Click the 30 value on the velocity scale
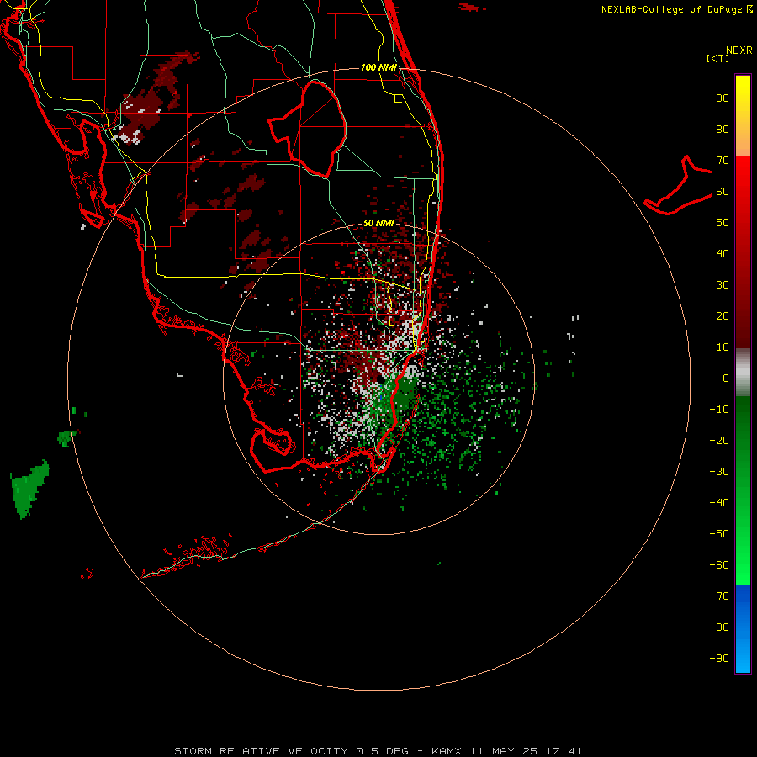This screenshot has width=757, height=757. 723,285
